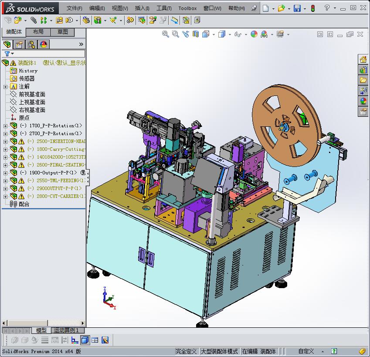This screenshot has width=370, height=357.
Task: Click the Section View icon
Action: [x=196, y=34]
